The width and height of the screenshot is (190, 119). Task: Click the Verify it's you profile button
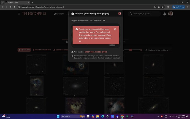179,7
